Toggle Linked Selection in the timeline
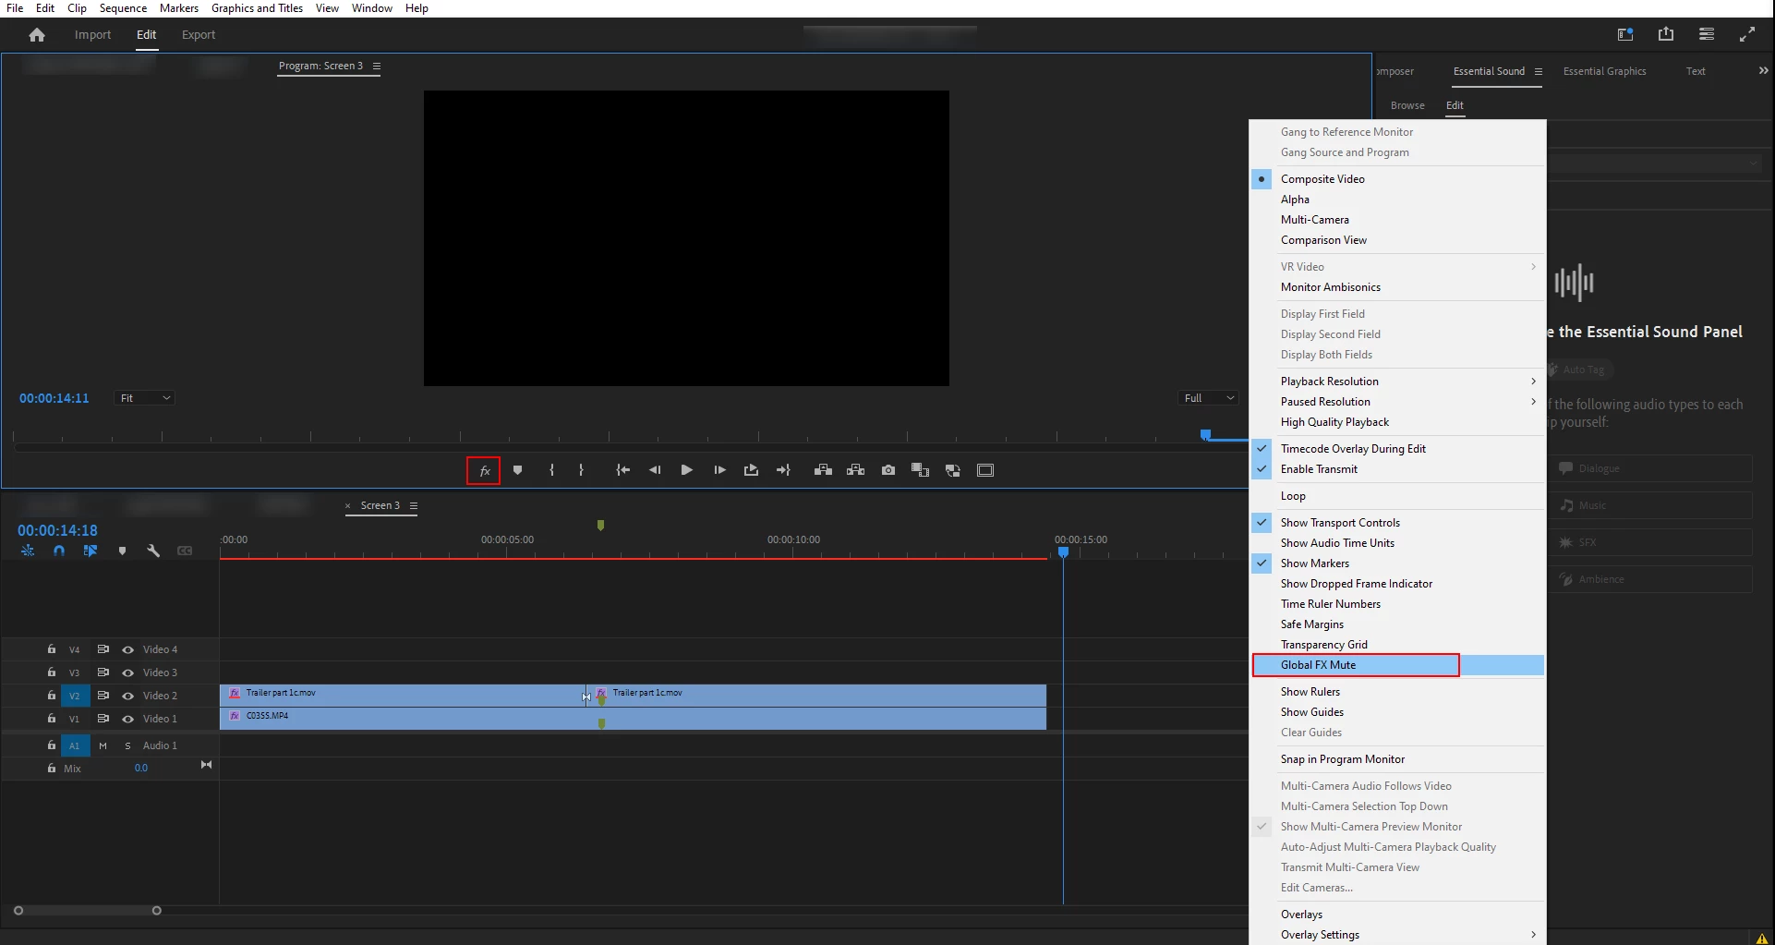 [x=91, y=551]
